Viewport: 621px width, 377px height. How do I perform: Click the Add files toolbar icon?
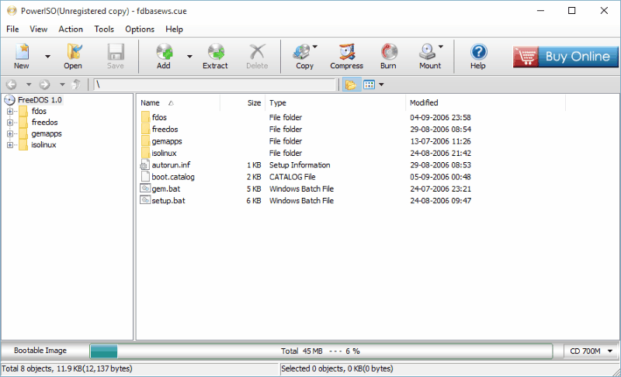[164, 56]
